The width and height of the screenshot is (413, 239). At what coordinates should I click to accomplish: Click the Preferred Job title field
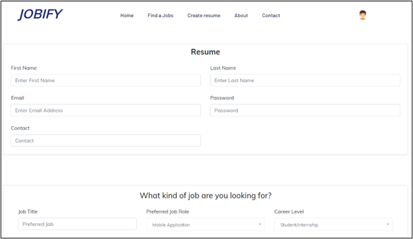pyautogui.click(x=78, y=224)
